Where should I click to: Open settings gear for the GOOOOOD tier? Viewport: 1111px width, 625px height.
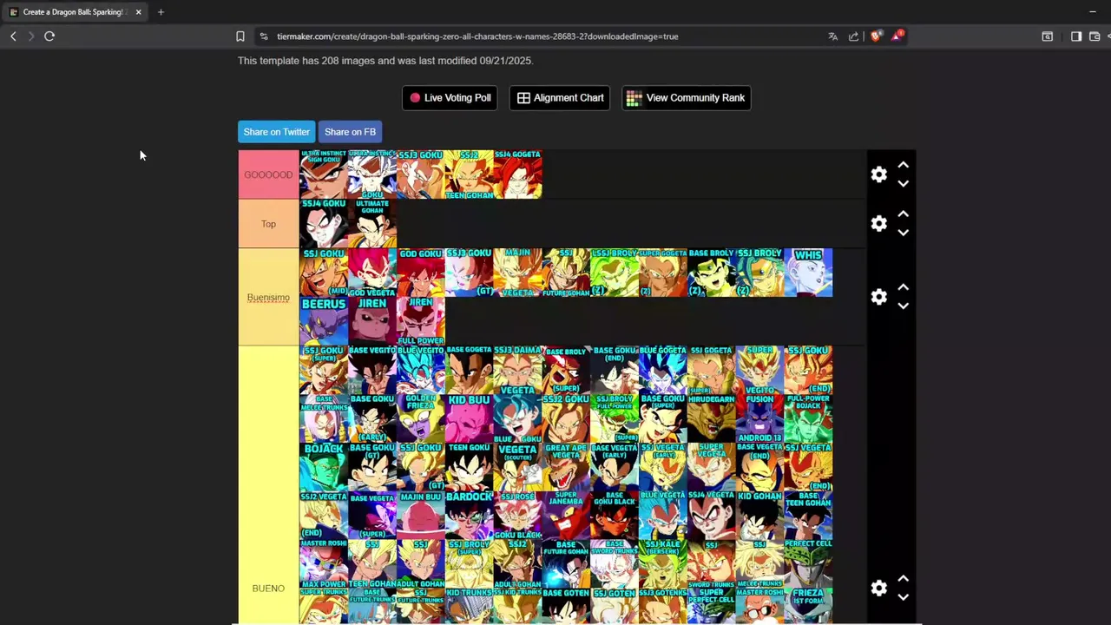879,174
